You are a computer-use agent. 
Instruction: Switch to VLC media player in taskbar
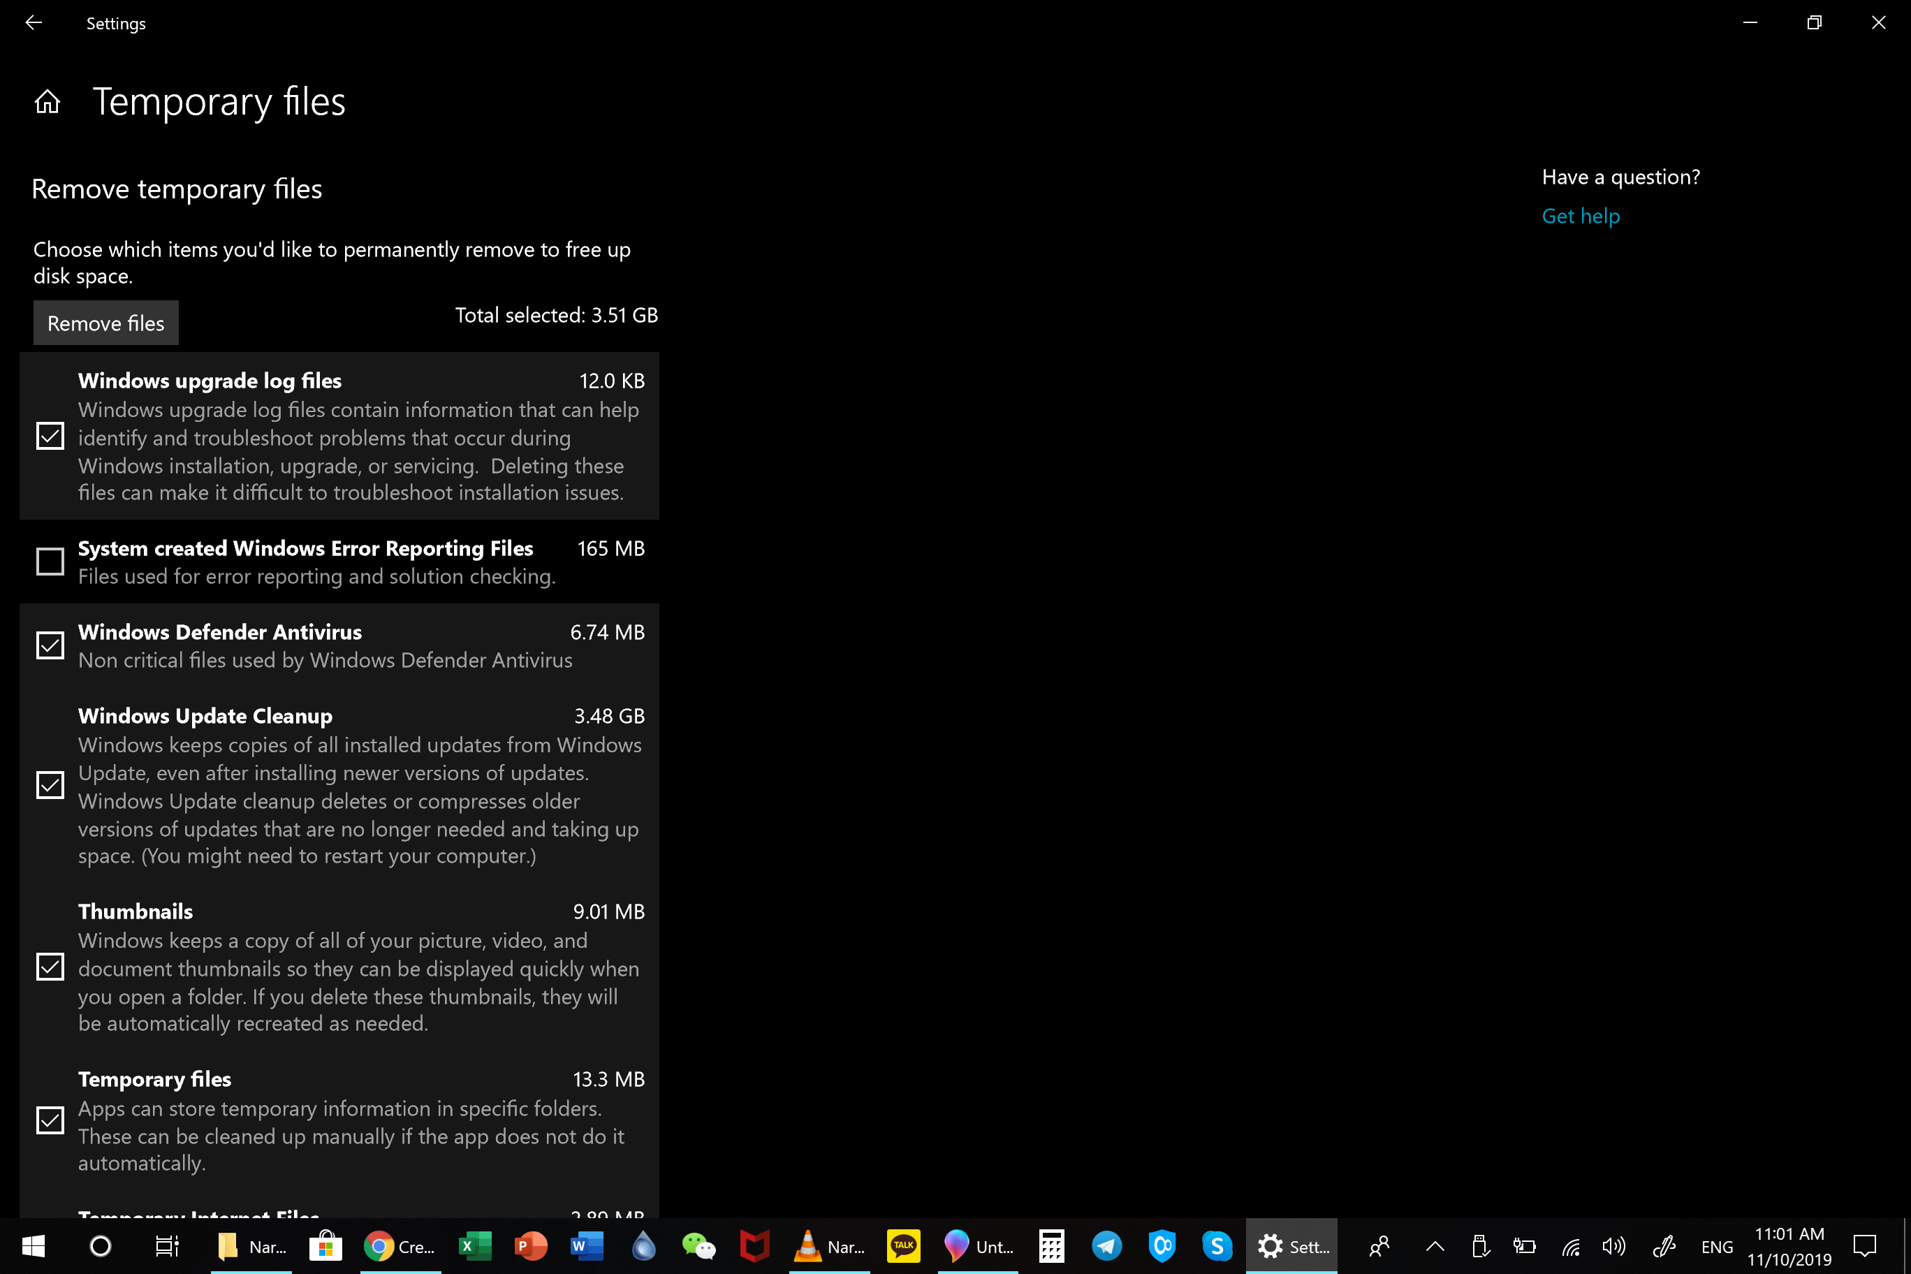pyautogui.click(x=830, y=1246)
